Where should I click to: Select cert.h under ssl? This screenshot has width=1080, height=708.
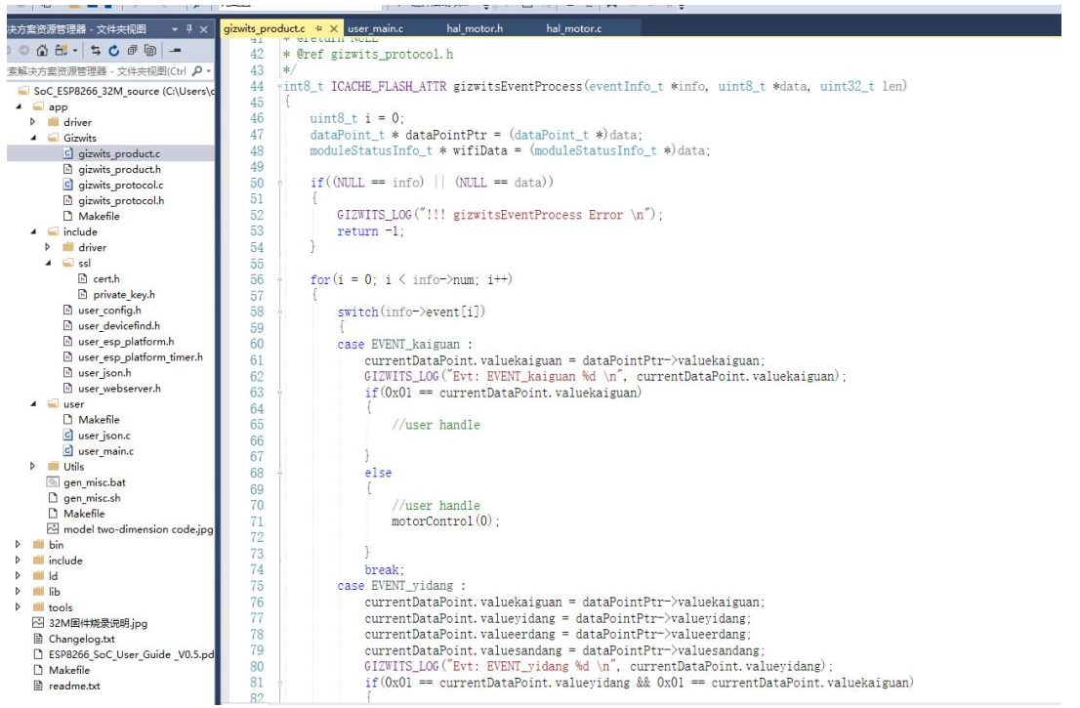click(x=106, y=279)
